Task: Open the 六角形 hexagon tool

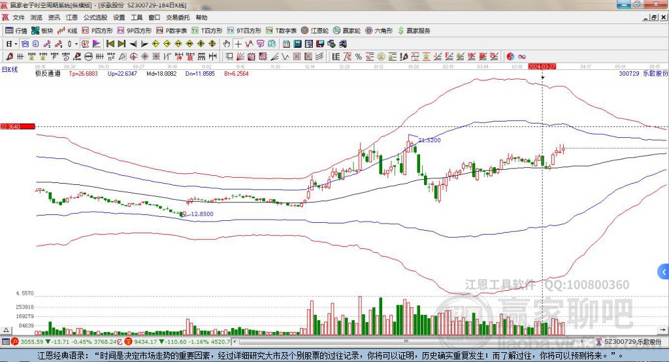Action: coord(379,31)
